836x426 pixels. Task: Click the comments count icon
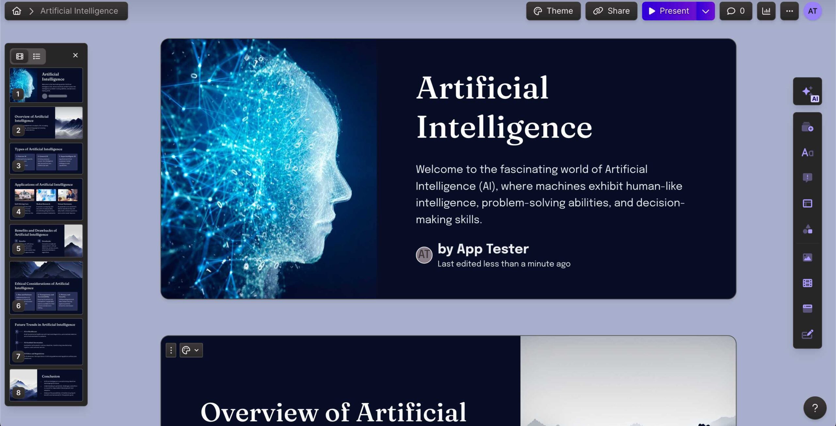pos(736,11)
